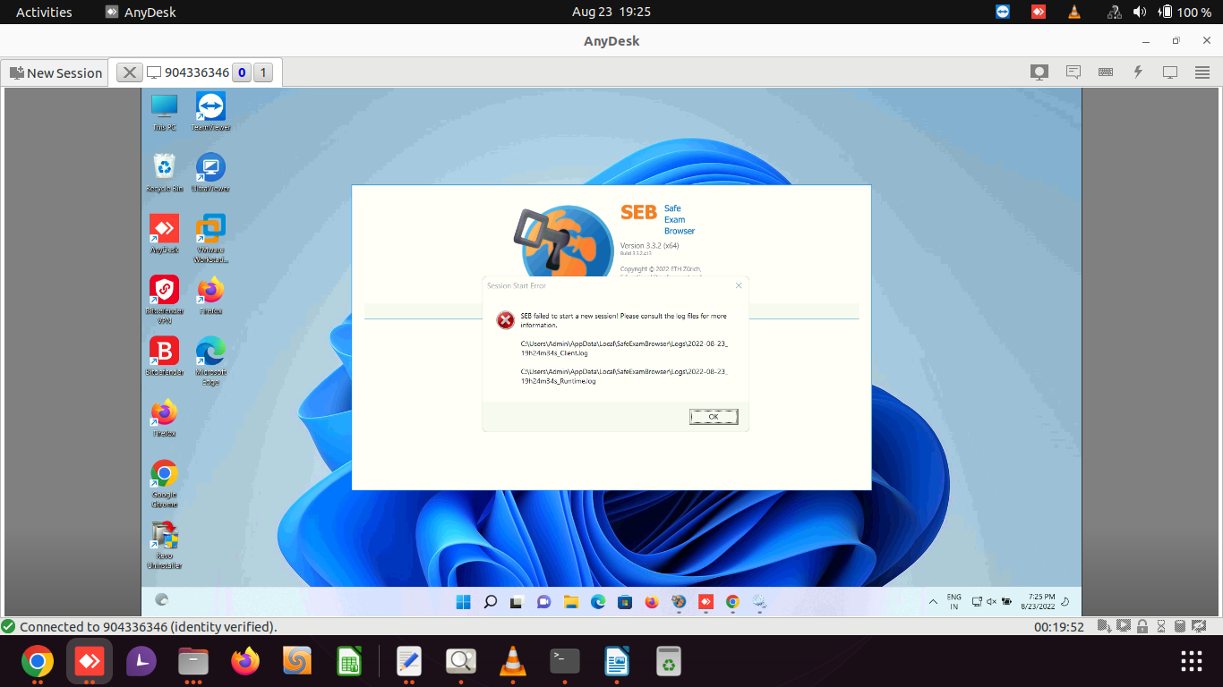This screenshot has height=687, width=1223.
Task: Open TeamViewer from the remote desktop
Action: (210, 107)
